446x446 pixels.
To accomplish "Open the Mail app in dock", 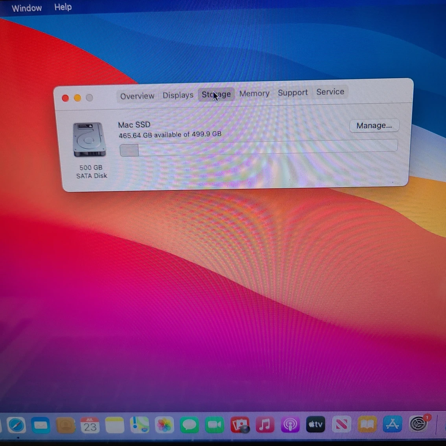I will [41, 426].
